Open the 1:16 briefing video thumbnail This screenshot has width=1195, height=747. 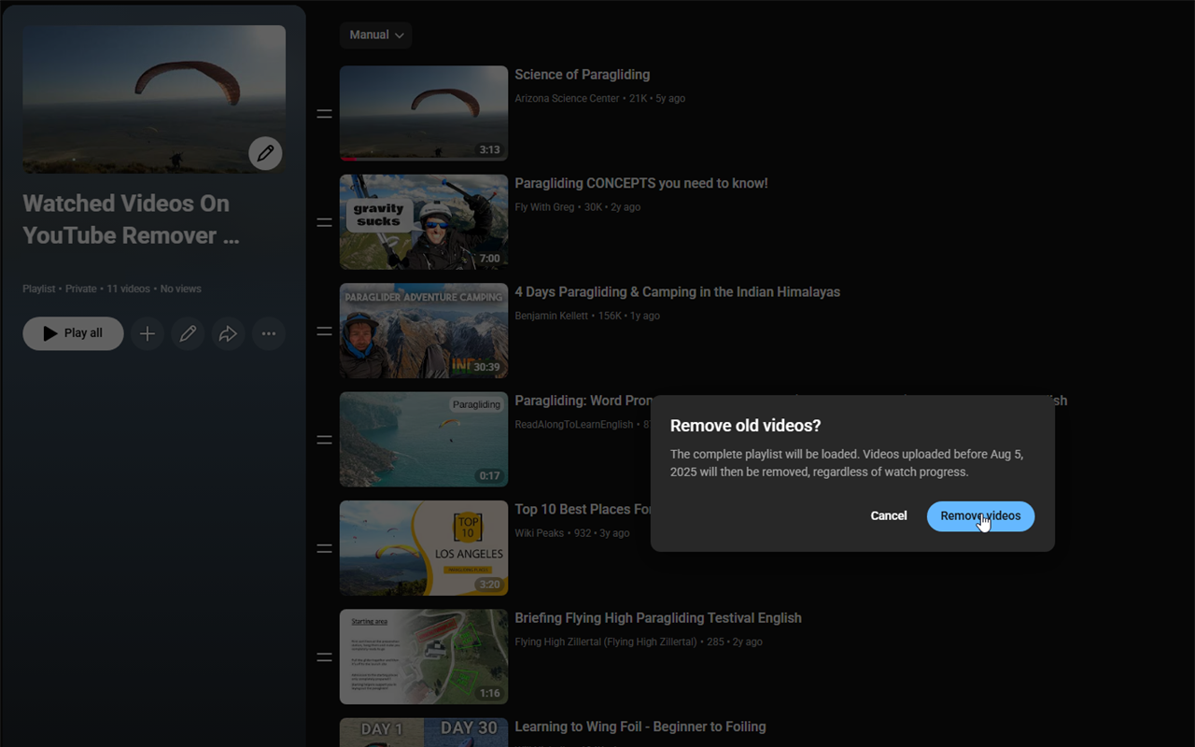424,656
